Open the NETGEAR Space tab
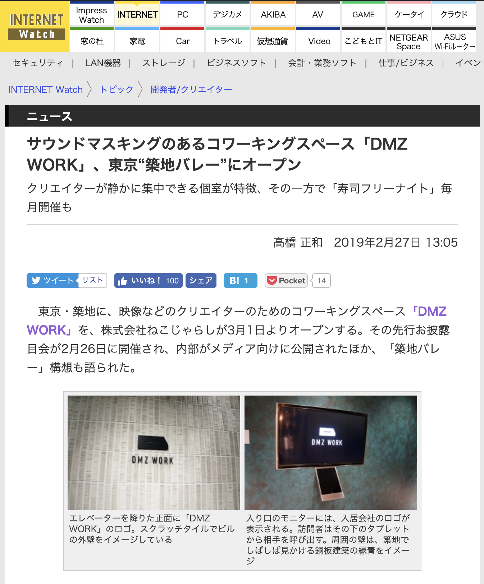 (x=409, y=40)
